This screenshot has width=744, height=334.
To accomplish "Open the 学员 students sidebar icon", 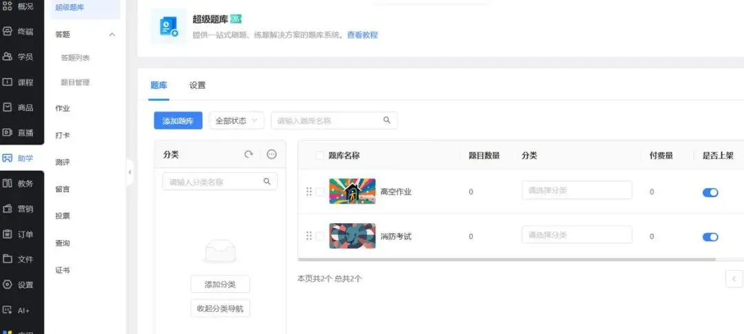I will click(x=7, y=56).
